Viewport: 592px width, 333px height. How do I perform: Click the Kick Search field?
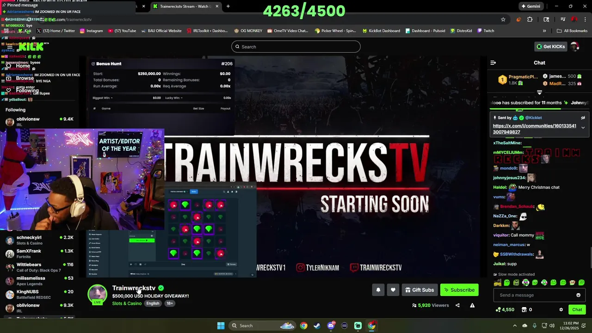(x=296, y=47)
